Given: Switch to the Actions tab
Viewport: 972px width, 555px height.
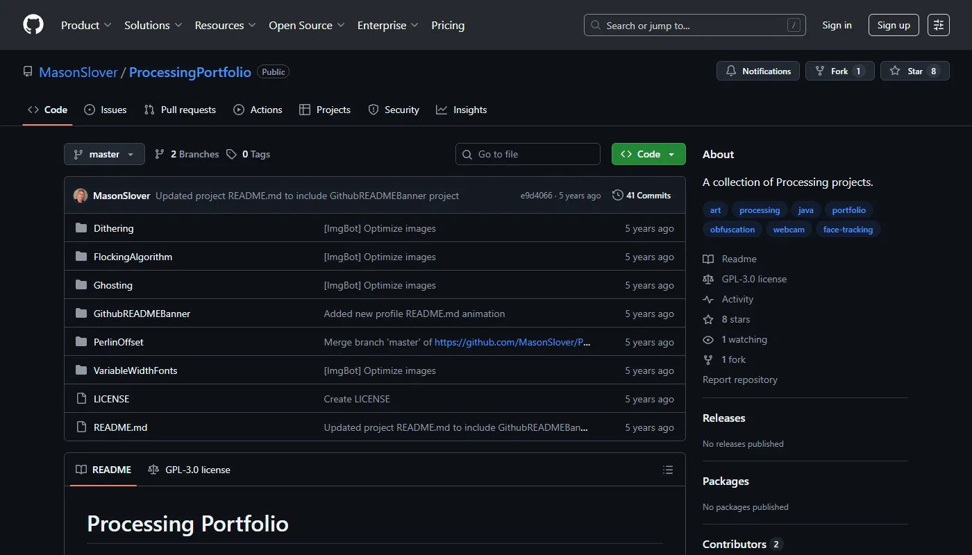Looking at the screenshot, I should [258, 110].
